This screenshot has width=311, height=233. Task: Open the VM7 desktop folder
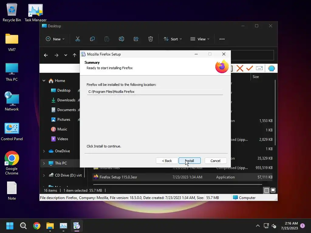(12, 42)
